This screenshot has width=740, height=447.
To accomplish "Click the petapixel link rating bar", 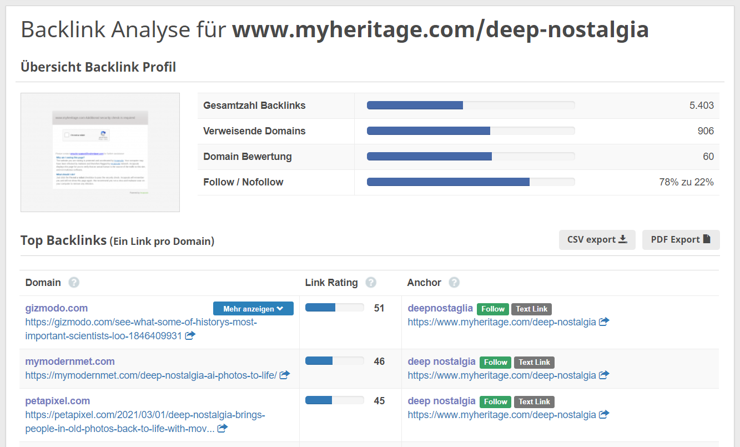I will 335,400.
